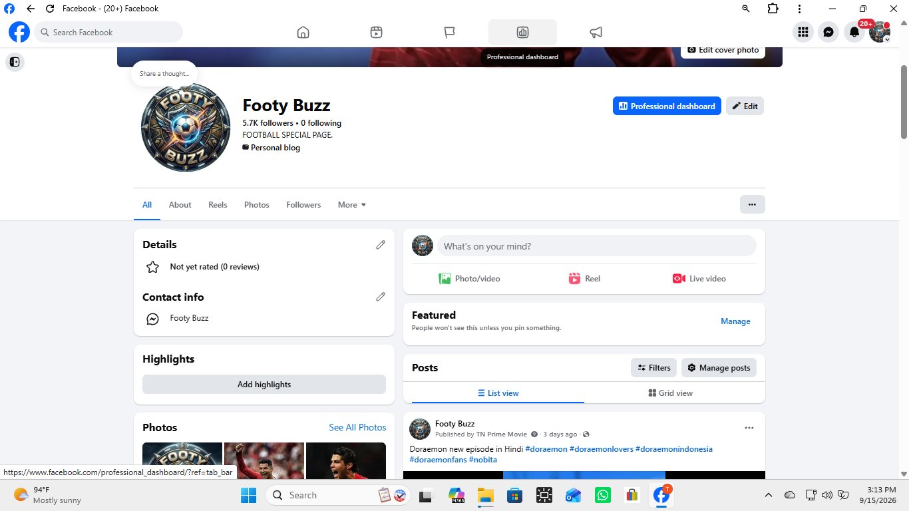Switch to the Followers tab
This screenshot has width=909, height=511.
click(303, 205)
